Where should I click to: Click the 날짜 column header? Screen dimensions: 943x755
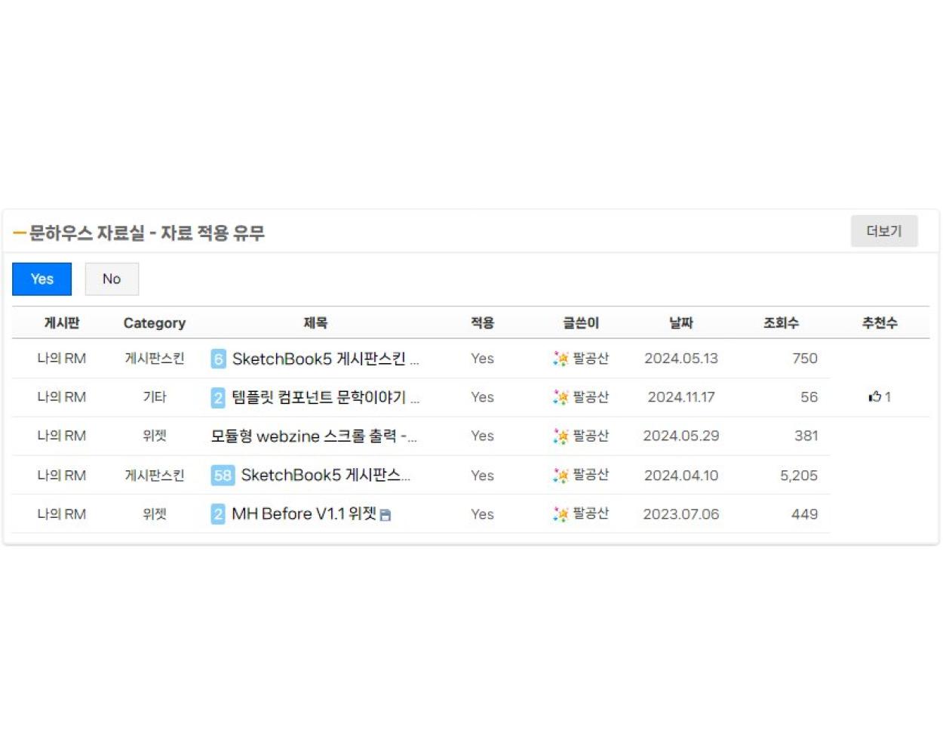point(680,323)
